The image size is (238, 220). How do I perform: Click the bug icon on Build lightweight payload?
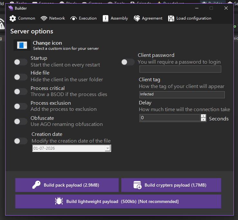[59, 201]
